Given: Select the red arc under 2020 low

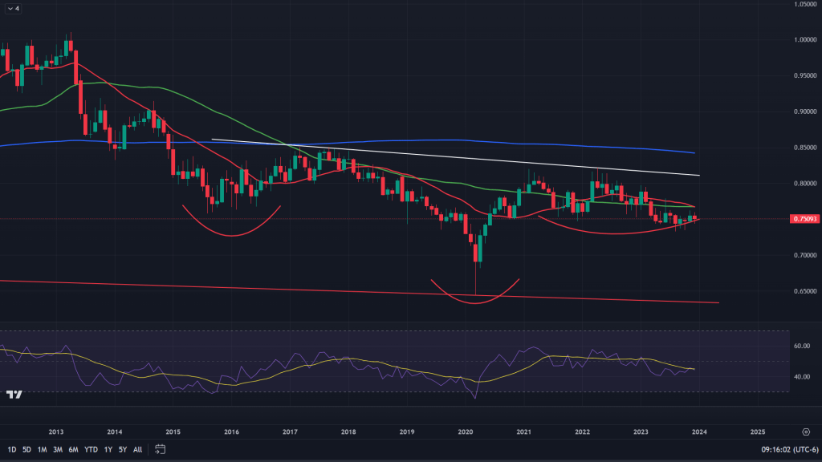Looking at the screenshot, I should pos(474,302).
